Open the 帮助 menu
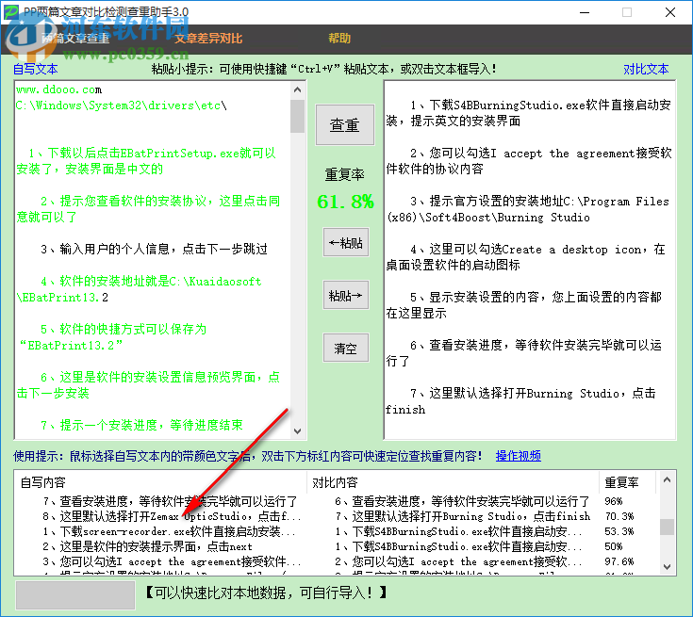This screenshot has height=617, width=693. coord(339,39)
